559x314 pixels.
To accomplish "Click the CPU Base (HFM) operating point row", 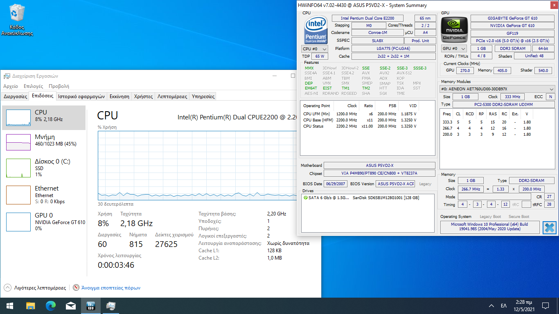I will [360, 120].
